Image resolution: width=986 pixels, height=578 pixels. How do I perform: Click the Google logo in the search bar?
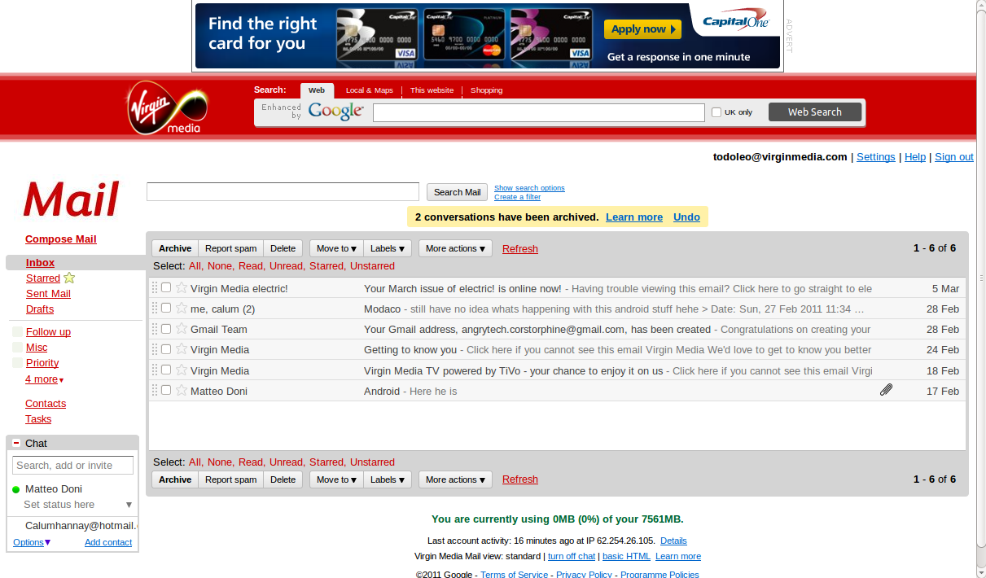[x=335, y=112]
